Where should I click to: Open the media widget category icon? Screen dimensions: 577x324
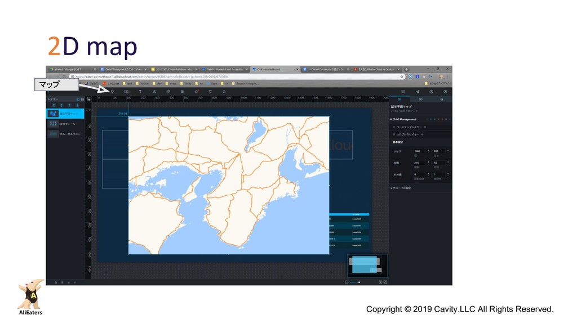point(126,92)
